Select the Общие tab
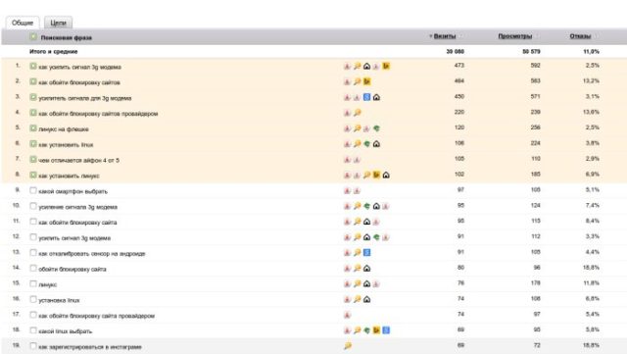This screenshot has width=627, height=354. [23, 23]
